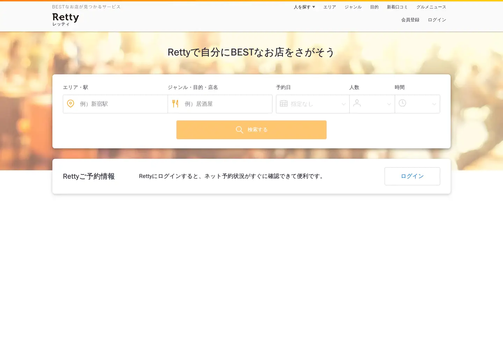Click the BESTなお店が見つかるサービス tagline

point(86,7)
